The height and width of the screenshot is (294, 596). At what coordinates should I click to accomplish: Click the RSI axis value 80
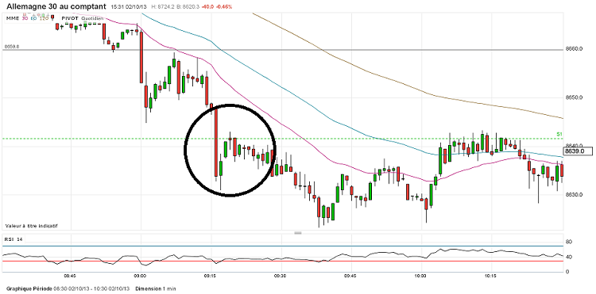(x=569, y=242)
